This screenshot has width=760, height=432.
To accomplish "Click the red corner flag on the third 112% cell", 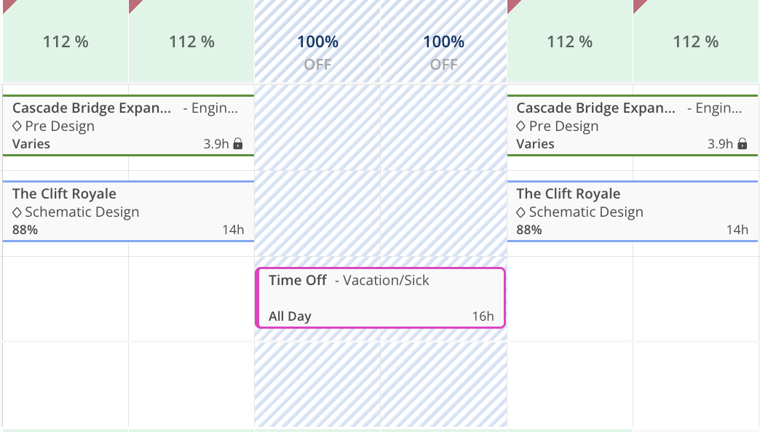I will (512, 5).
